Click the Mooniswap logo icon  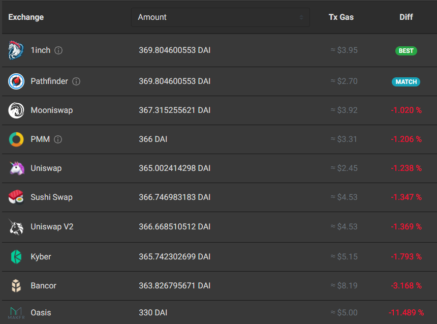pos(16,110)
